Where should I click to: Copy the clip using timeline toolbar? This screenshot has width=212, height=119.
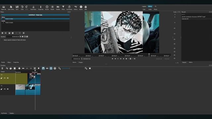pyautogui.click(x=11, y=68)
